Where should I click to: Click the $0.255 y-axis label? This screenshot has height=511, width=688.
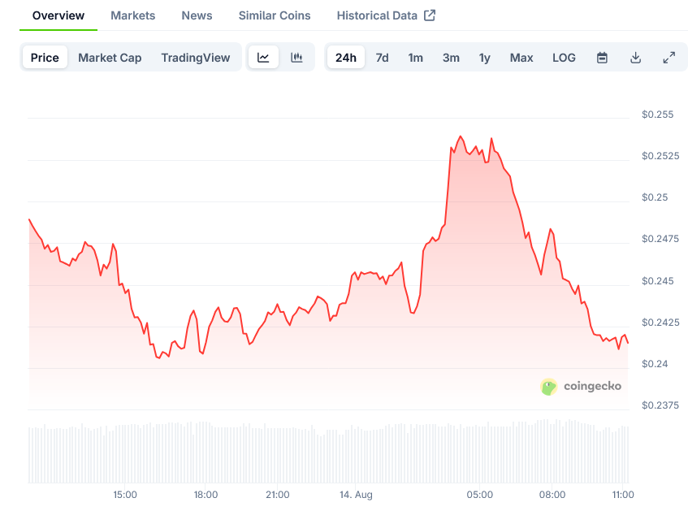pyautogui.click(x=657, y=115)
